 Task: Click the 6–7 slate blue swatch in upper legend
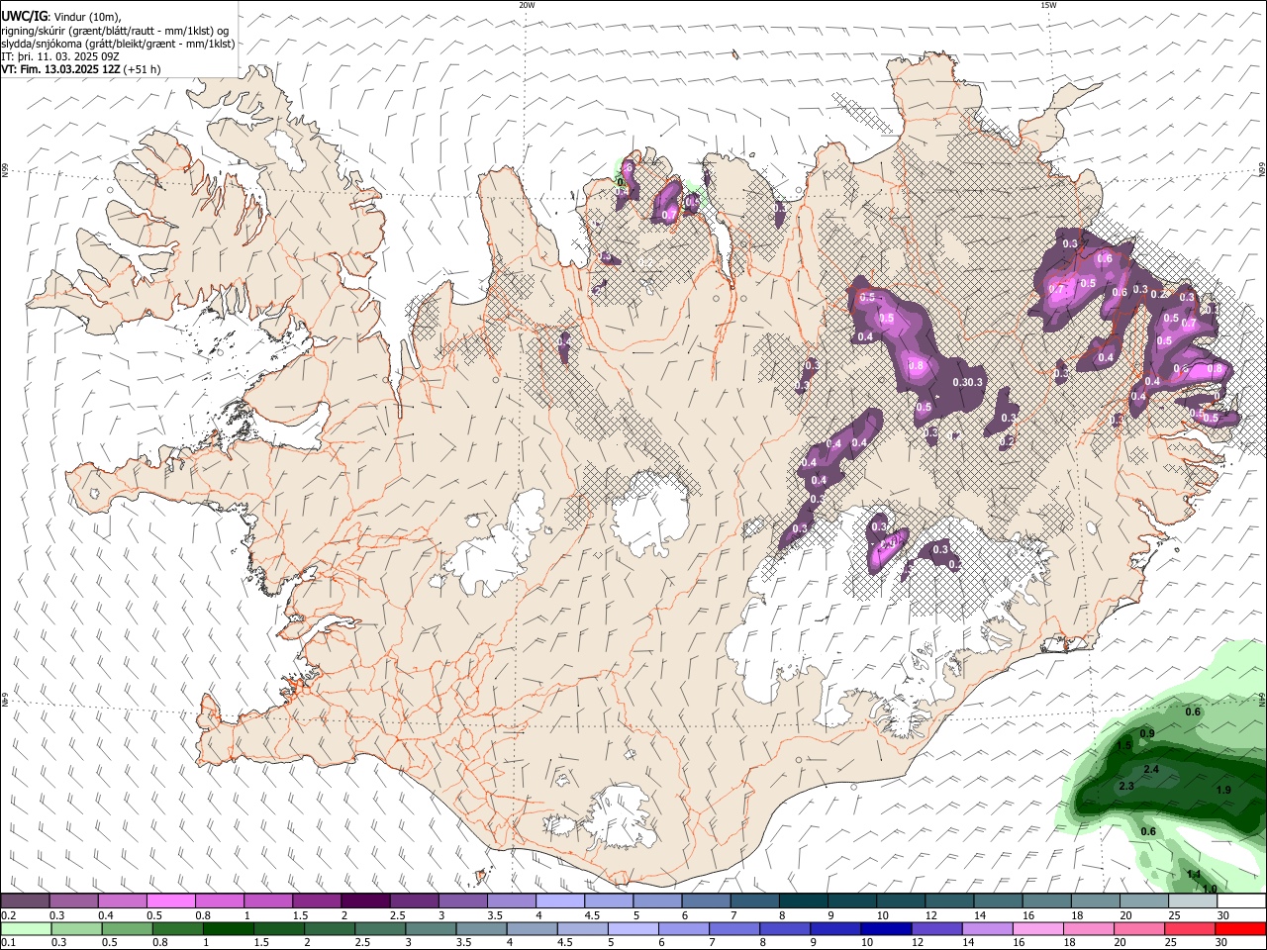point(707,902)
